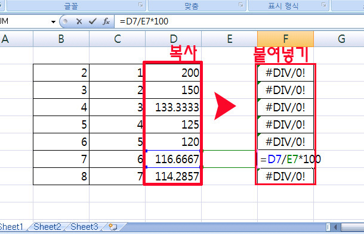Switch to the Sheet3 tab
This screenshot has height=234, width=364.
point(84,227)
